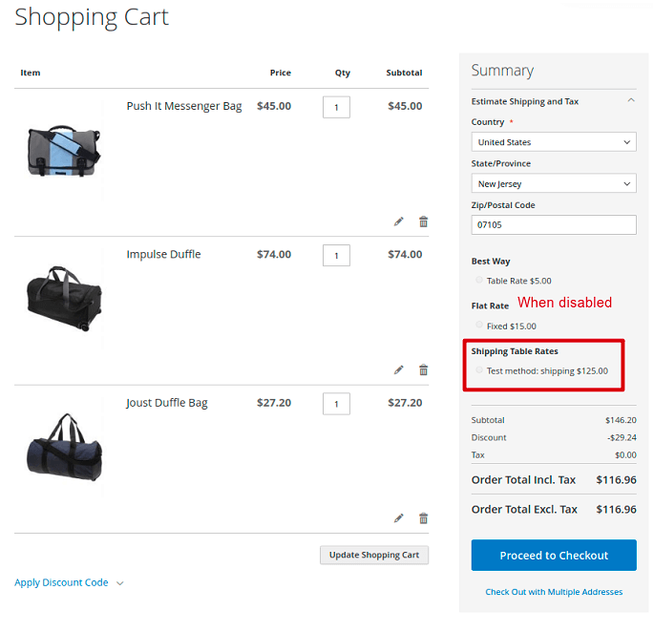Open Joust Duffle Bag product link
The width and height of the screenshot is (654, 632).
pos(167,403)
